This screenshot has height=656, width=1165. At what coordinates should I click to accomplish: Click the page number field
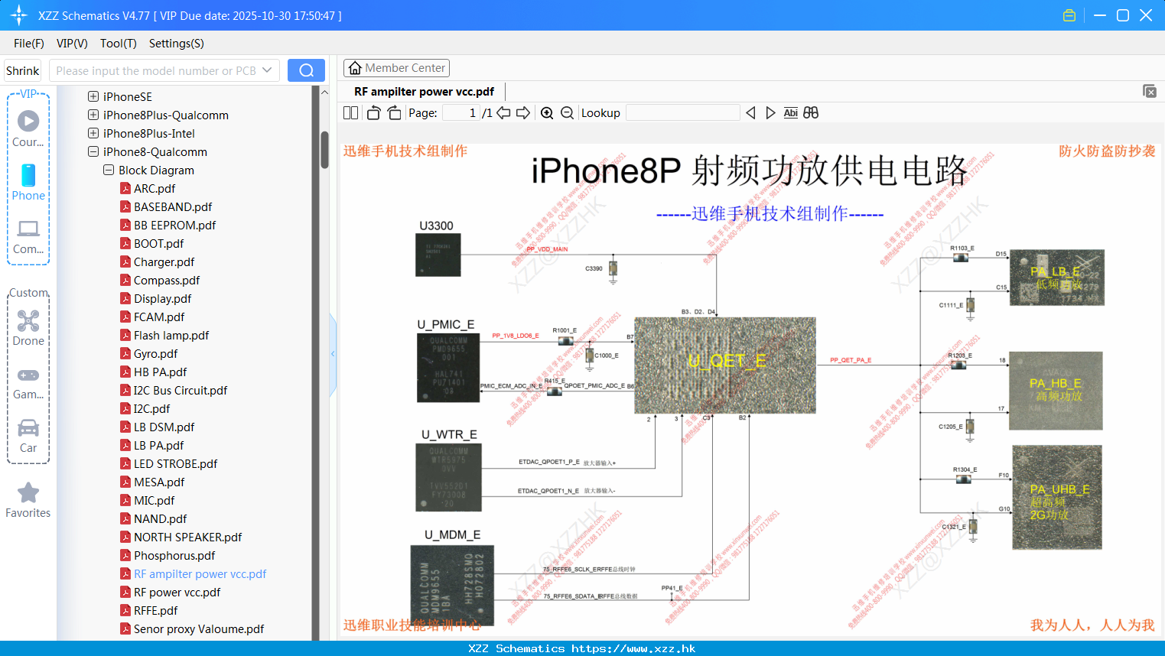[460, 112]
